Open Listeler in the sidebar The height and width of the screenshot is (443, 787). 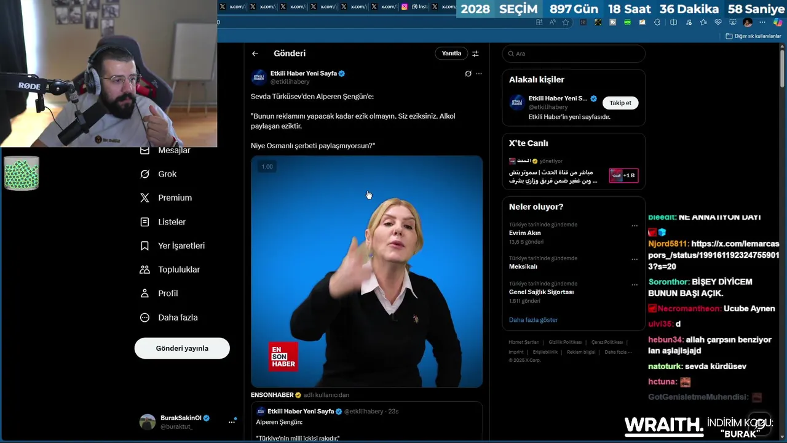pos(163,221)
